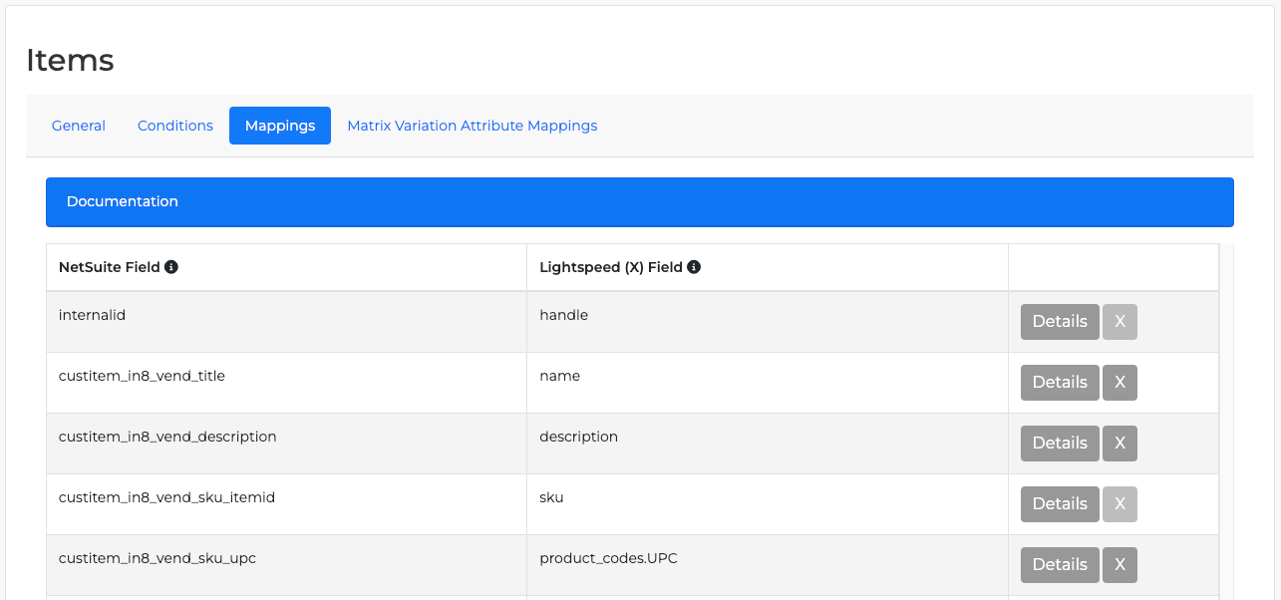1281x600 pixels.
Task: Click the X button on internalid row
Action: coord(1120,322)
